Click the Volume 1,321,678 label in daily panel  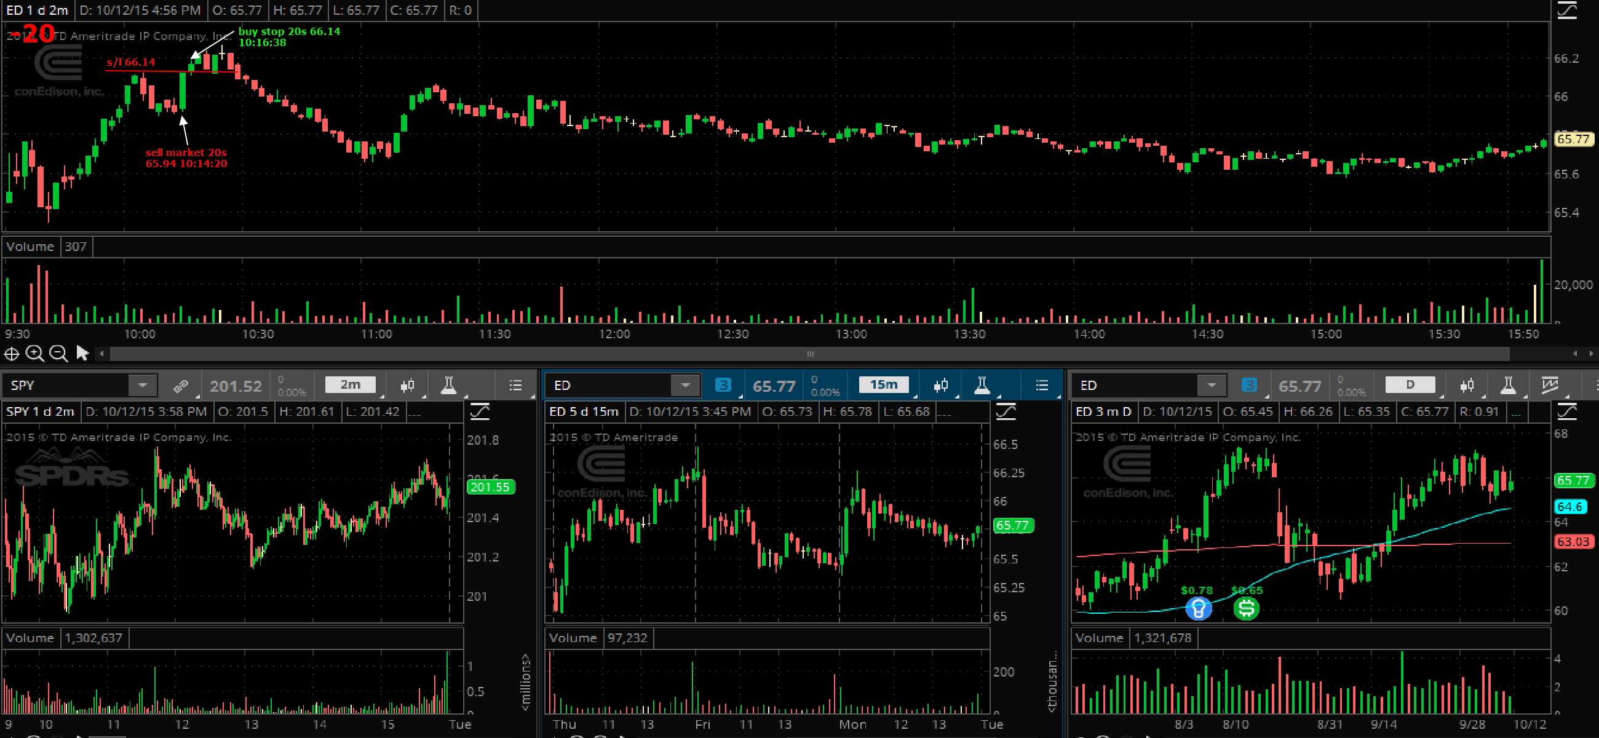tap(1133, 638)
